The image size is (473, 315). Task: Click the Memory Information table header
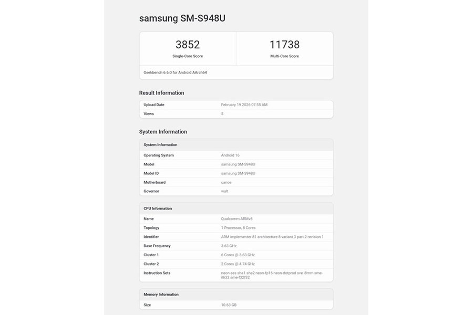coord(161,295)
